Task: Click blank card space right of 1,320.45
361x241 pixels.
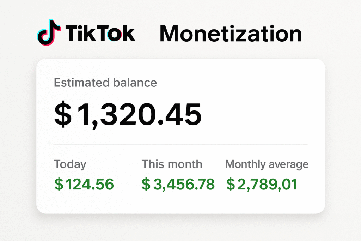Action: click(261, 114)
